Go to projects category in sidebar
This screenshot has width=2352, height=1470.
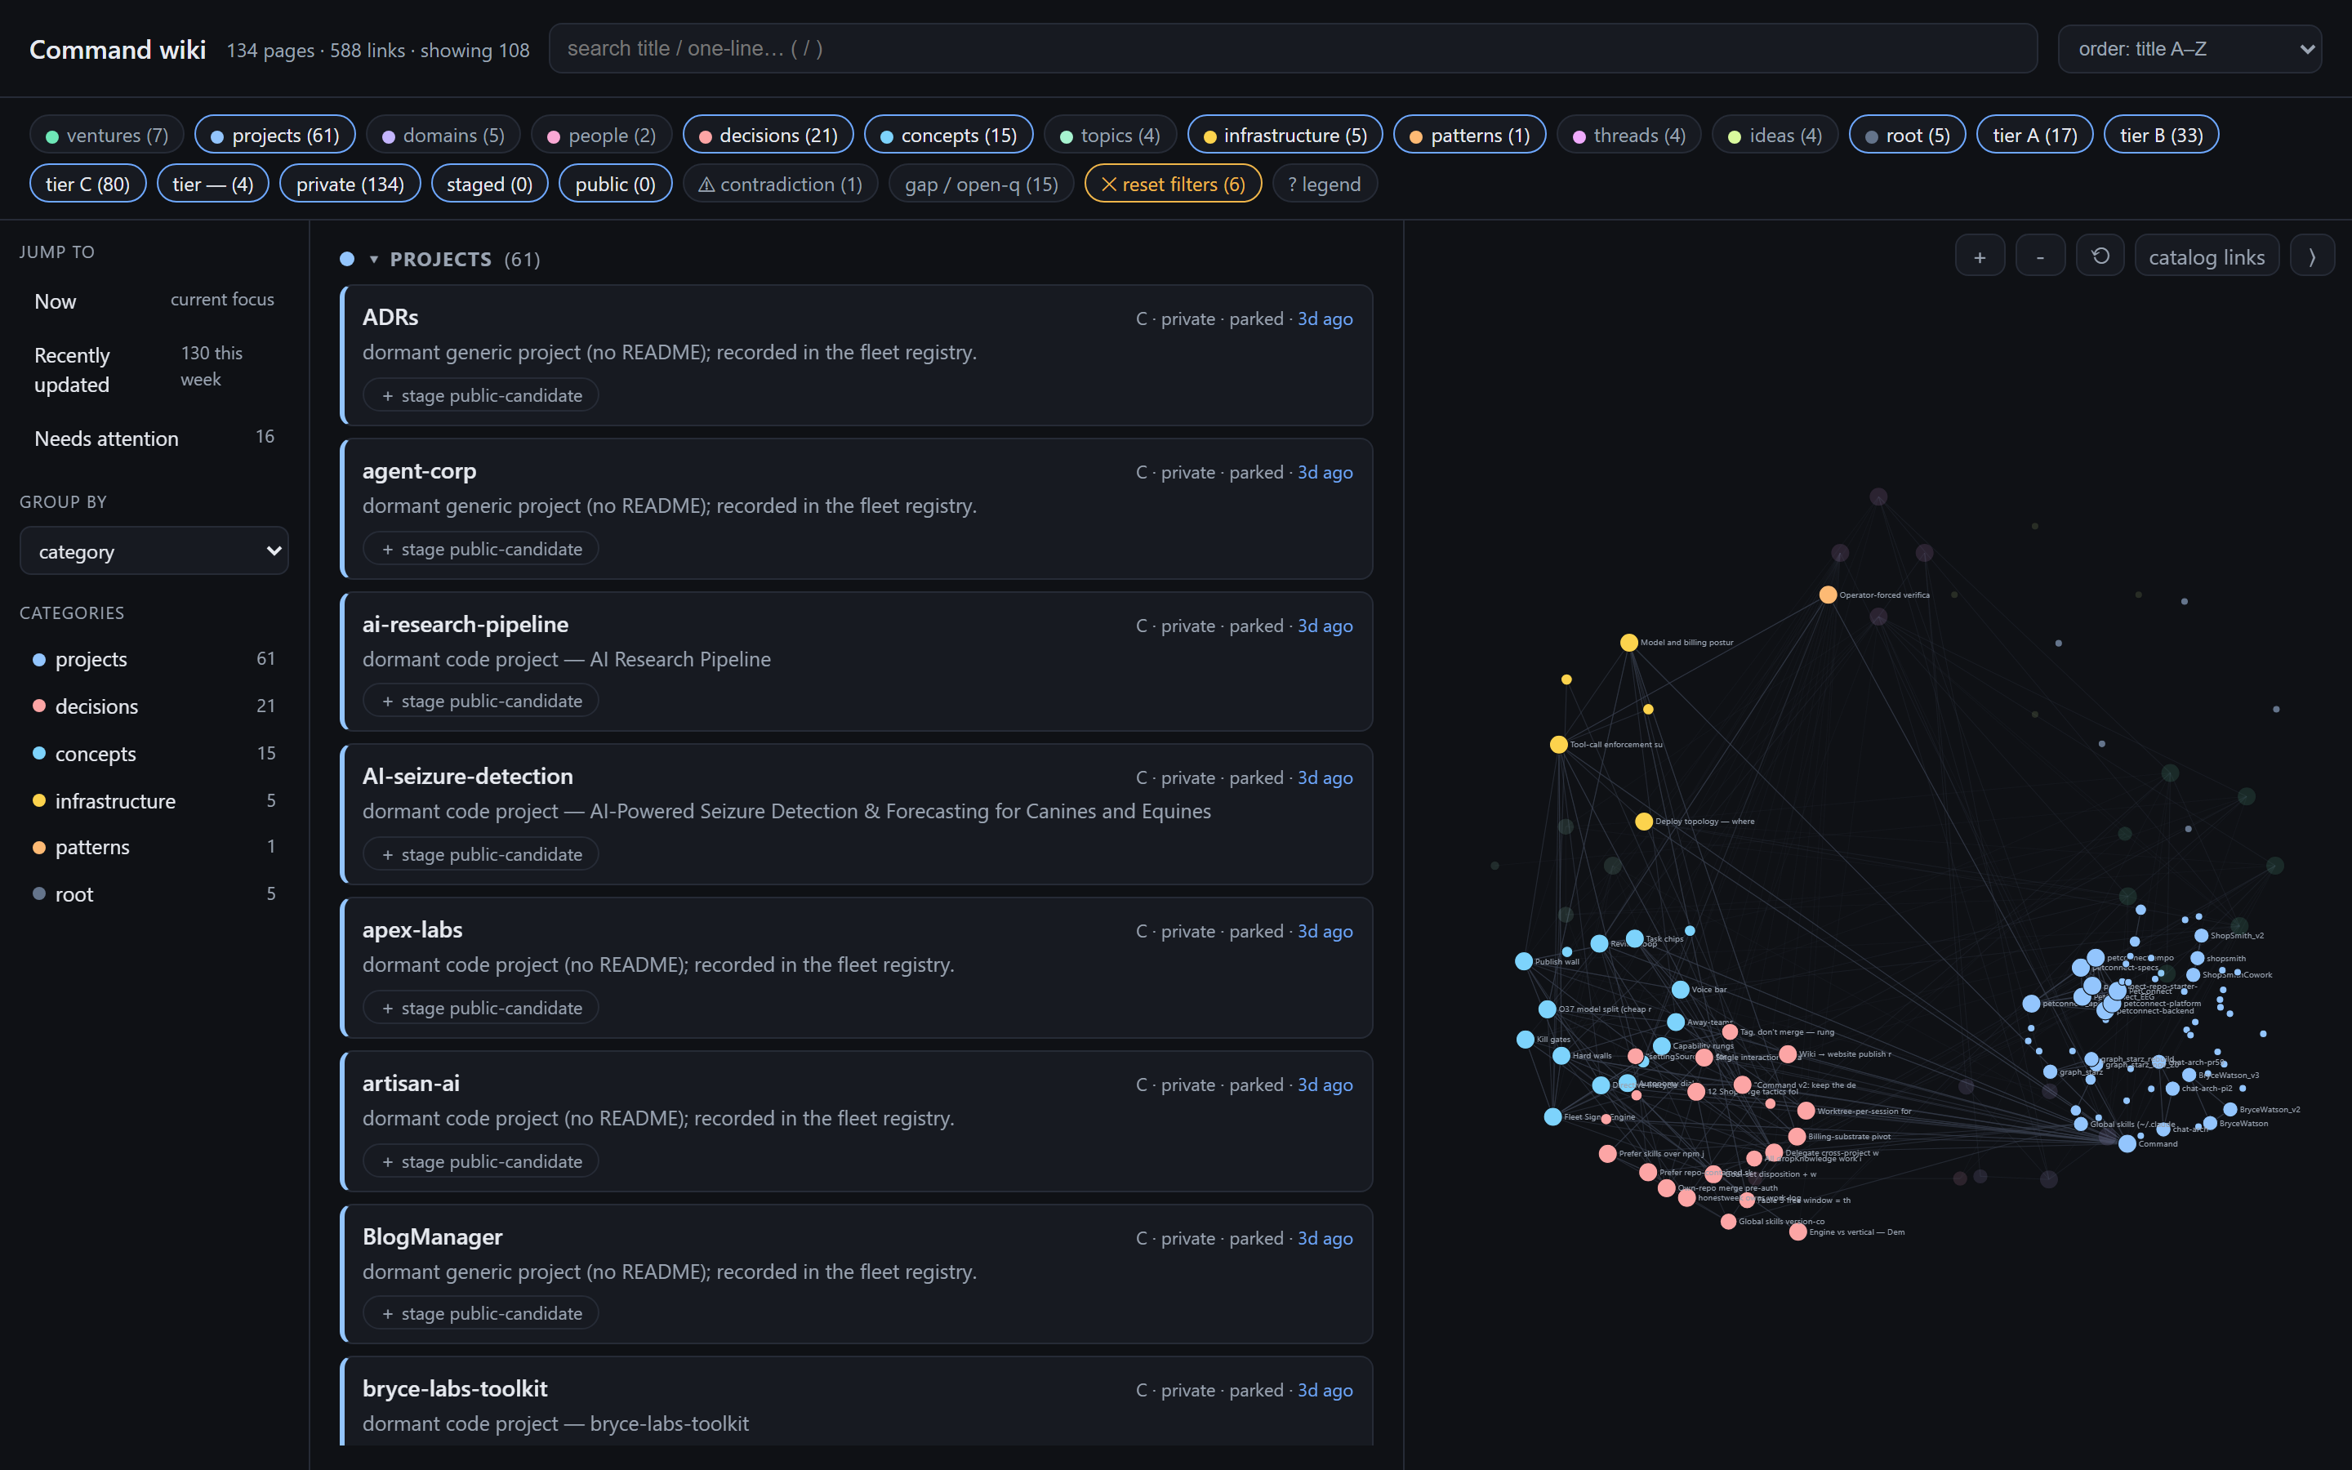154,658
